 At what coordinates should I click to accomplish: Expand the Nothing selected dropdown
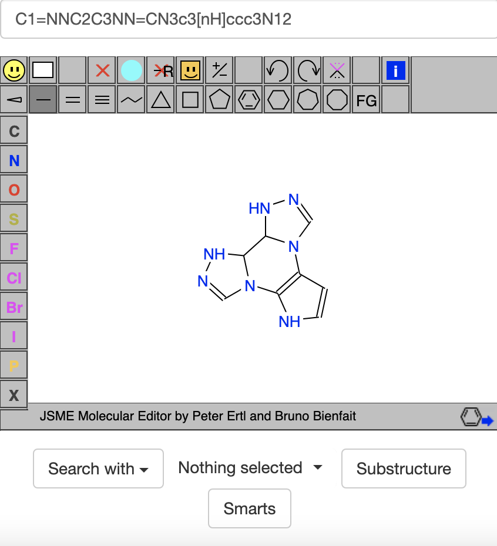pos(250,468)
